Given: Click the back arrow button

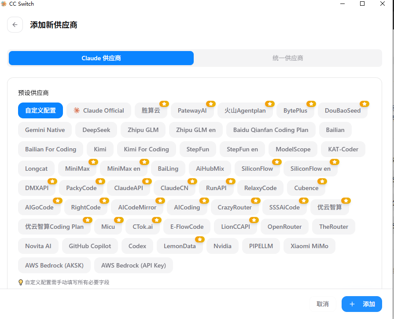Looking at the screenshot, I should point(15,25).
